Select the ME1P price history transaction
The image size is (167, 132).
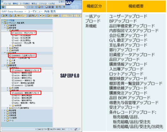pyautogui.click(x=23, y=83)
